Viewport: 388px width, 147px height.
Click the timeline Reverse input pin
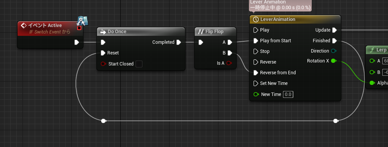(256, 62)
